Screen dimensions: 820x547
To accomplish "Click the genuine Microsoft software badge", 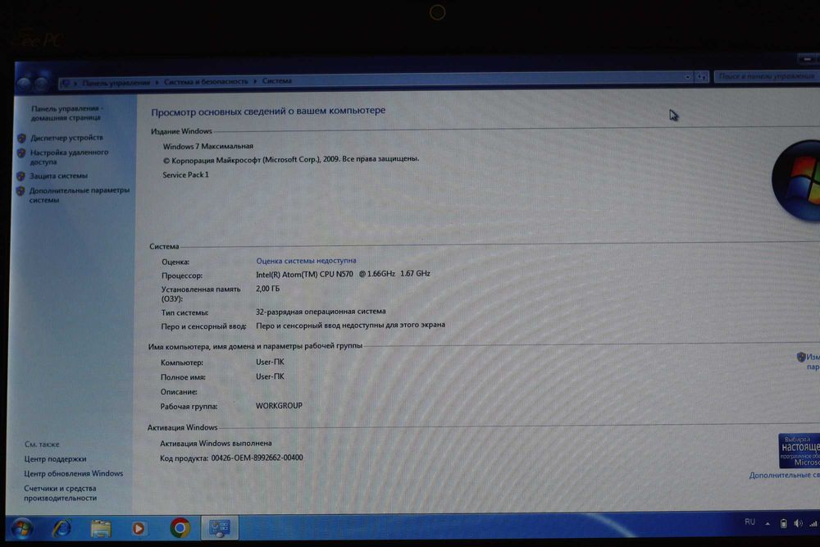I will pos(799,450).
